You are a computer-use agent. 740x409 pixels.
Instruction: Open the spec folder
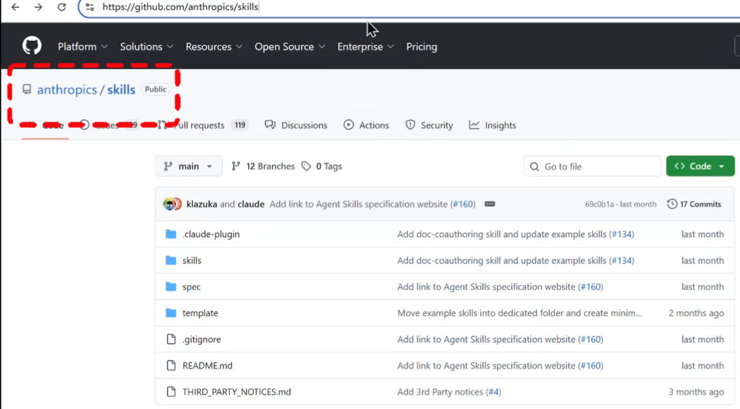tap(192, 287)
